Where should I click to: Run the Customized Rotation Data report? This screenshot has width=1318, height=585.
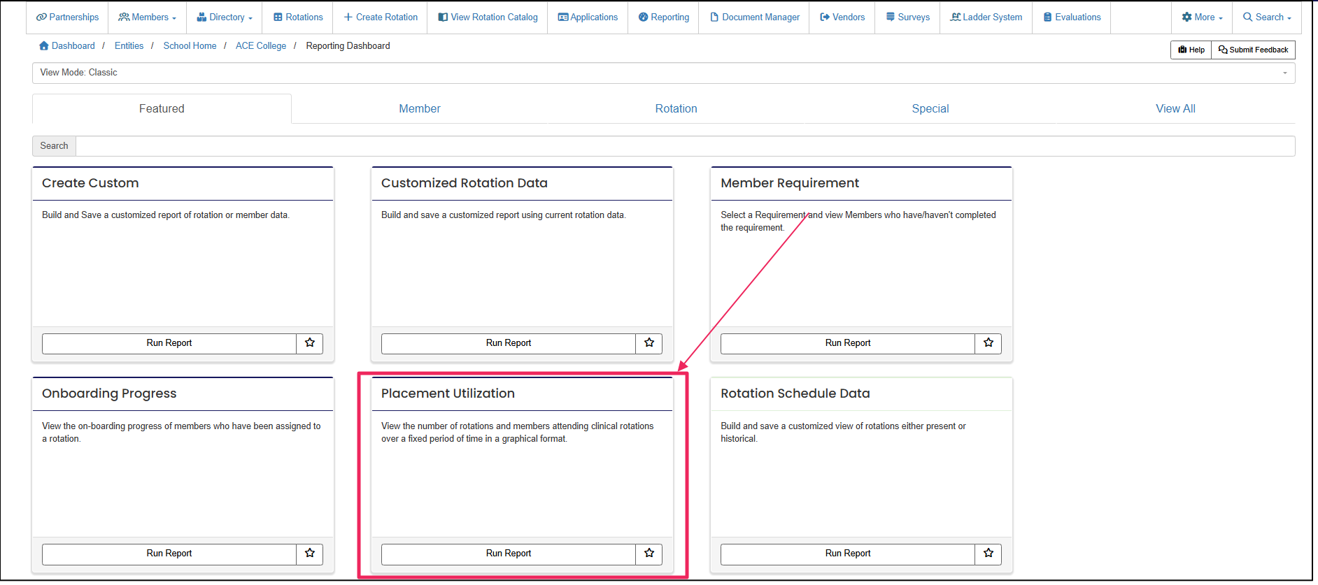pyautogui.click(x=509, y=343)
